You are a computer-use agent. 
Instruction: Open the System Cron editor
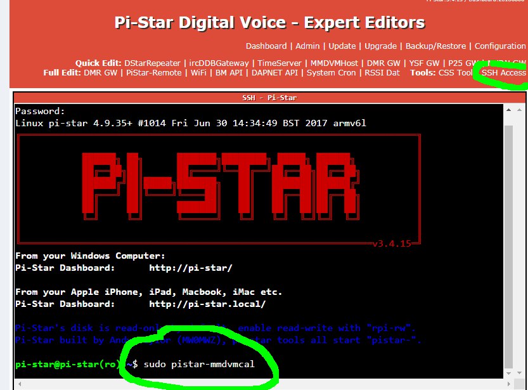331,73
